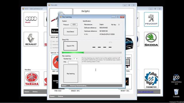The image size is (184, 103).
Task: Click the PIN input field
Action: (73, 62)
